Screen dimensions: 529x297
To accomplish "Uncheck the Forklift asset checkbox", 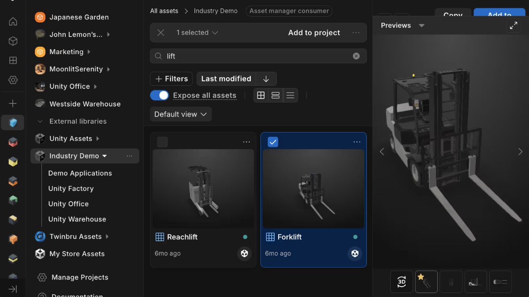I will (273, 142).
